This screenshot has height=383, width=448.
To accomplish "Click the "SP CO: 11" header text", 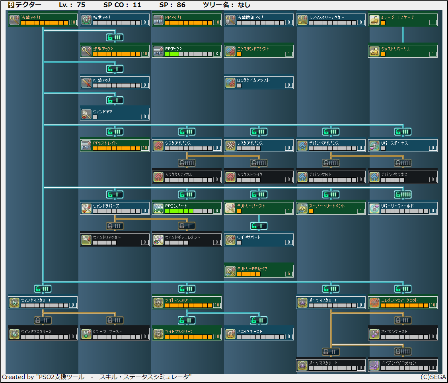I will 122,5.
